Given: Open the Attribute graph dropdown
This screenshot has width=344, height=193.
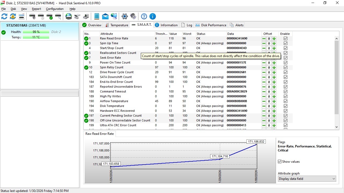Looking at the screenshot, I should tap(307, 179).
